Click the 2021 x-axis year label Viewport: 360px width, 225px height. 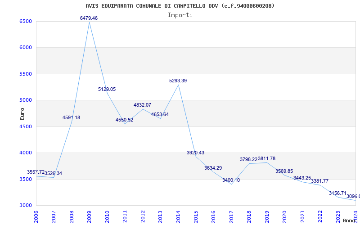(302, 217)
